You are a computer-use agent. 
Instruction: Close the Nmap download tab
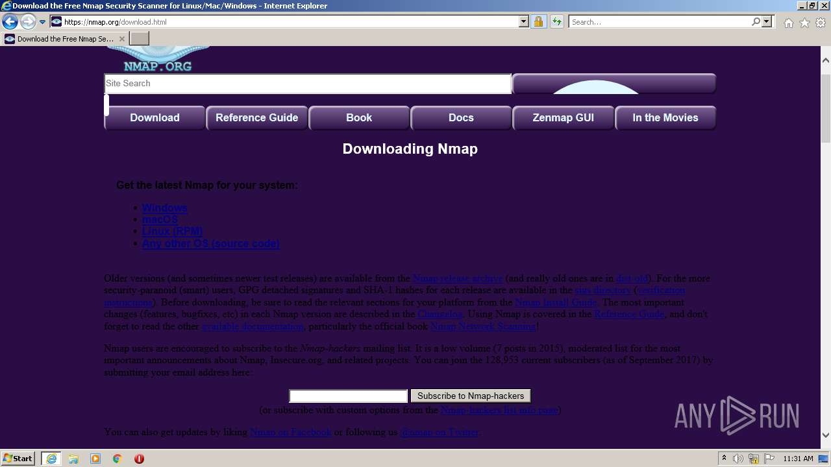122,39
